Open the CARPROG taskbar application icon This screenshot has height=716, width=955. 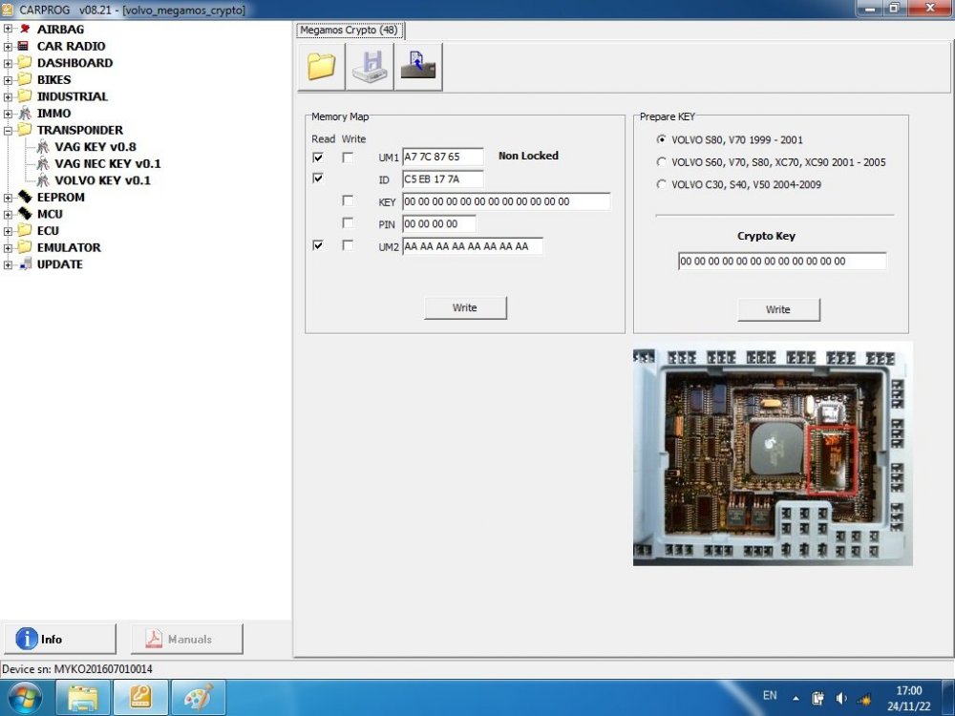[140, 698]
